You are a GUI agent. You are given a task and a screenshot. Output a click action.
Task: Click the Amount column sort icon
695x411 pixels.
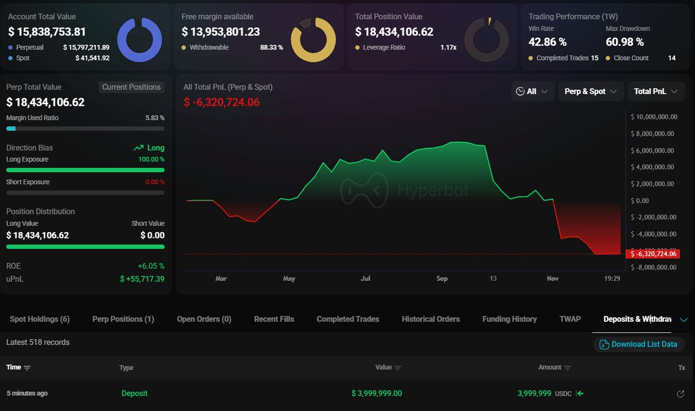568,368
